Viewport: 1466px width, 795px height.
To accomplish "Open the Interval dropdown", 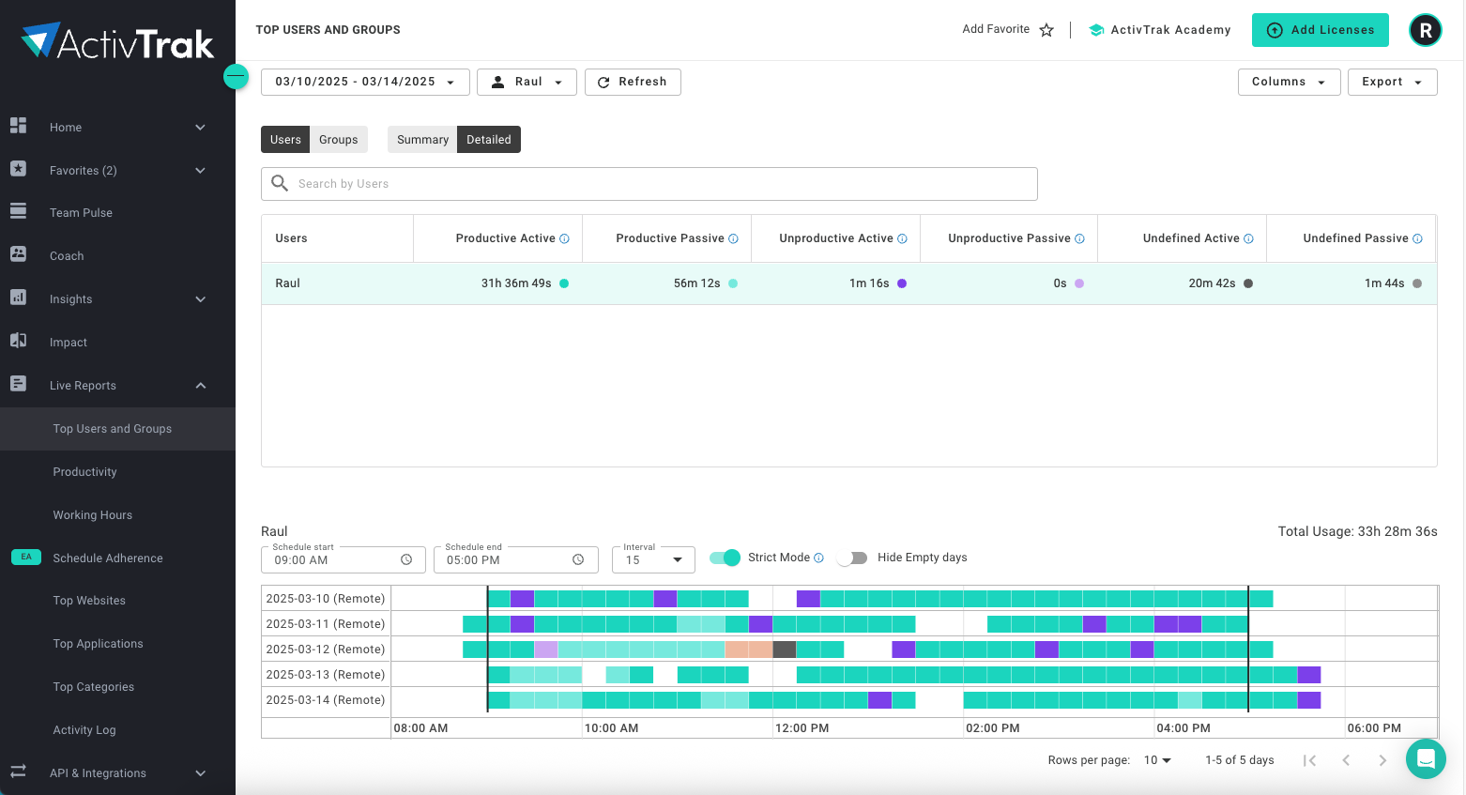I will (653, 559).
